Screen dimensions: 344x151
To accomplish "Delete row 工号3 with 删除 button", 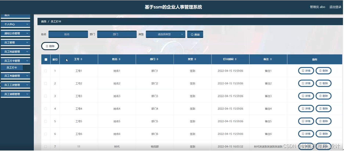I will point(323,96).
